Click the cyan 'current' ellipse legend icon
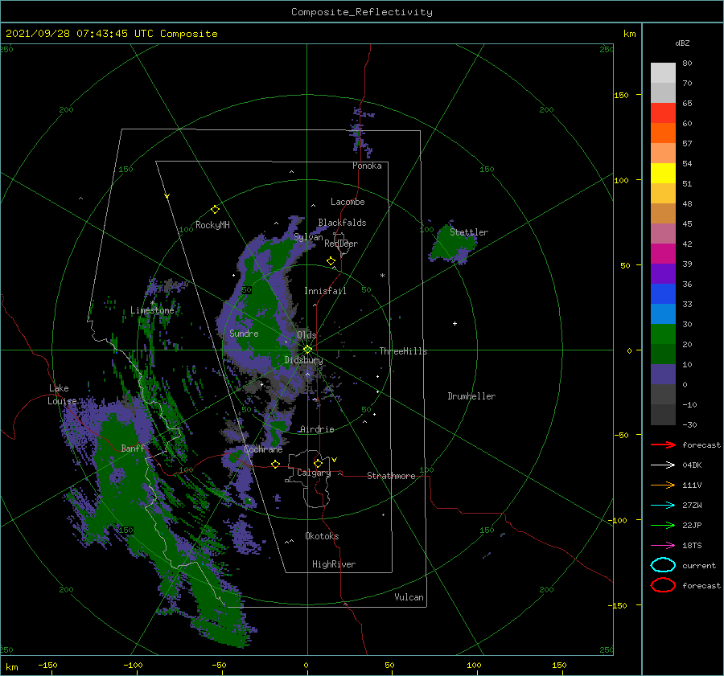The height and width of the screenshot is (676, 724). [x=663, y=565]
